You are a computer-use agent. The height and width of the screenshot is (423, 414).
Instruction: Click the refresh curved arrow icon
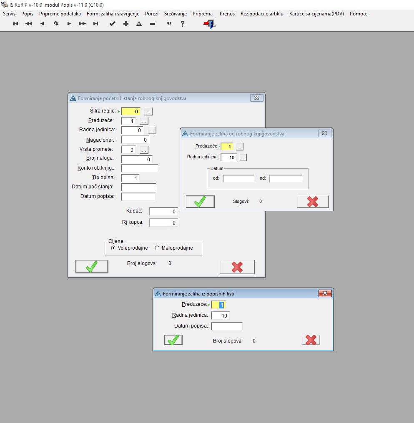[x=56, y=24]
